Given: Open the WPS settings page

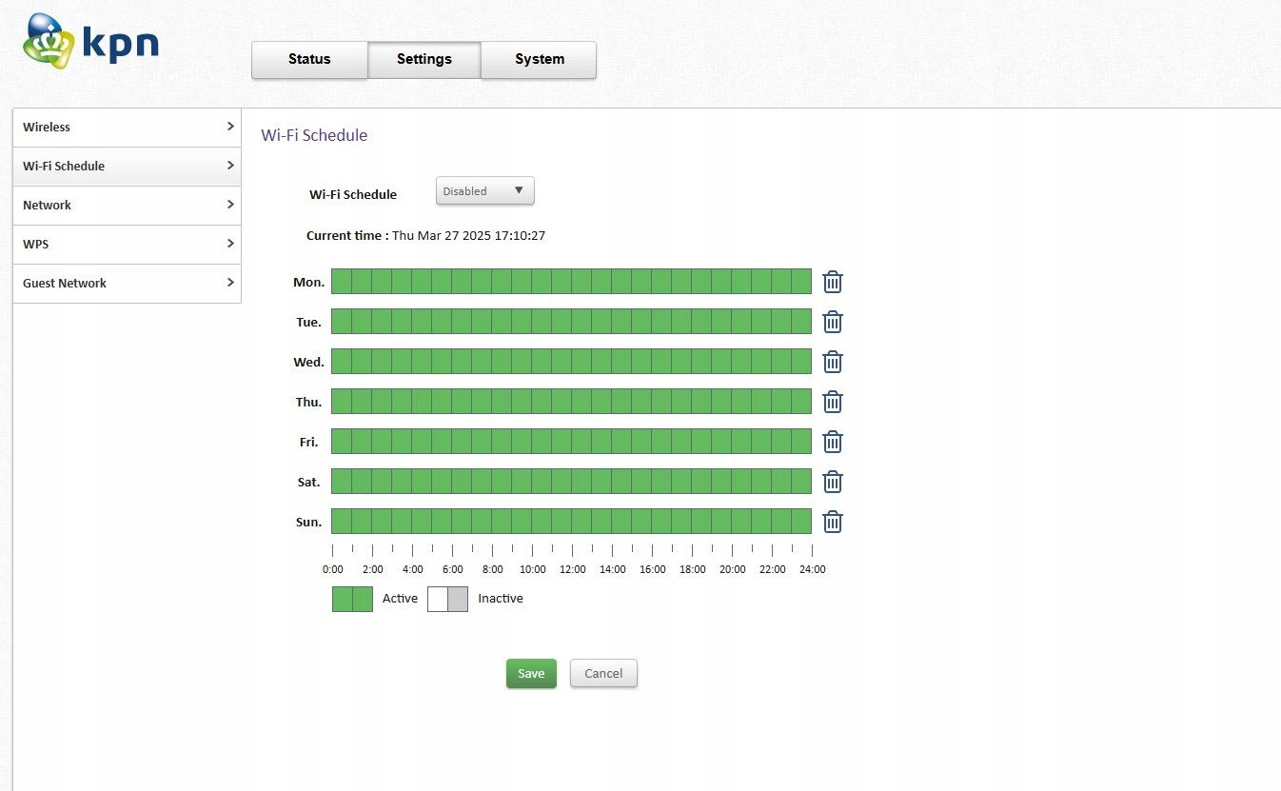Looking at the screenshot, I should click(x=127, y=245).
